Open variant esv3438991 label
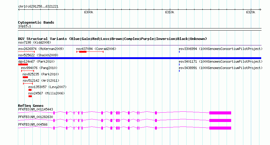Screen dimensions: 270x145 coord(221,68)
